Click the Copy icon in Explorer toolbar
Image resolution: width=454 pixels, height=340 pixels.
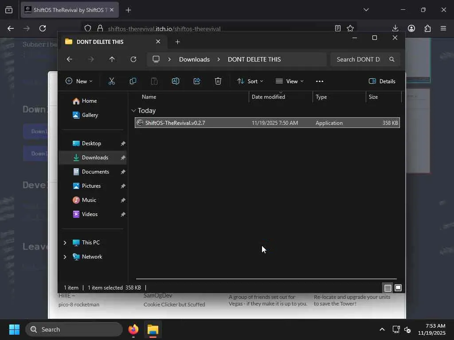click(x=133, y=81)
